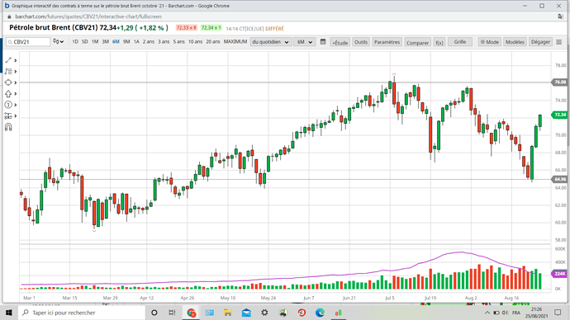Select the 3 ans time range
The image size is (570, 320).
click(x=164, y=42)
